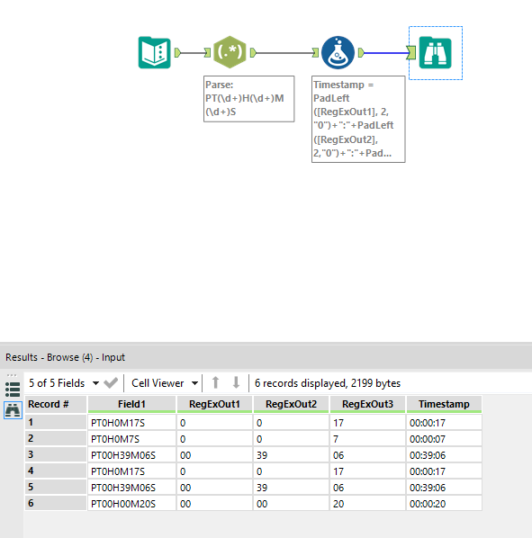Click the RegEx tool input anchor
Image resolution: width=532 pixels, height=538 pixels.
tap(207, 52)
